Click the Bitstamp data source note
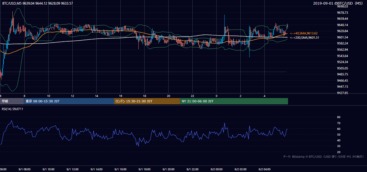The width and height of the screenshot is (367, 172). point(323,157)
